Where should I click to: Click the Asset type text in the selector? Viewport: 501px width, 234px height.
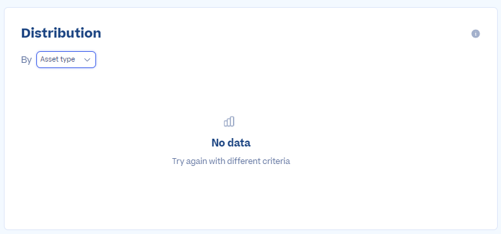pos(58,60)
